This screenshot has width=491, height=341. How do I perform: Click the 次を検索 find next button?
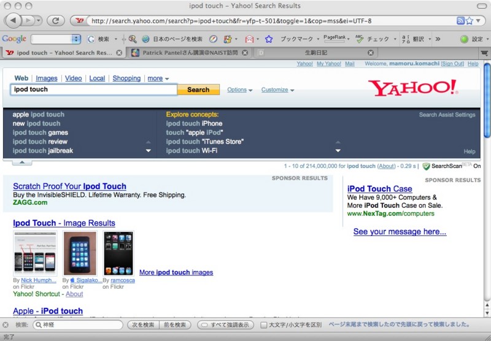coord(143,325)
